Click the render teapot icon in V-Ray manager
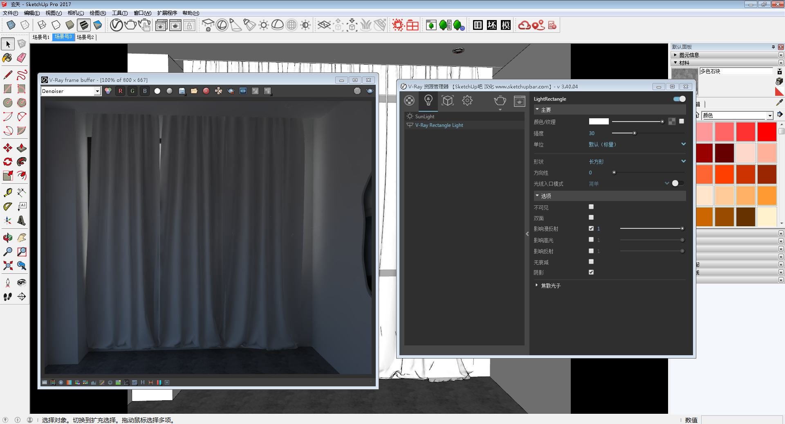The width and height of the screenshot is (785, 424). 500,100
